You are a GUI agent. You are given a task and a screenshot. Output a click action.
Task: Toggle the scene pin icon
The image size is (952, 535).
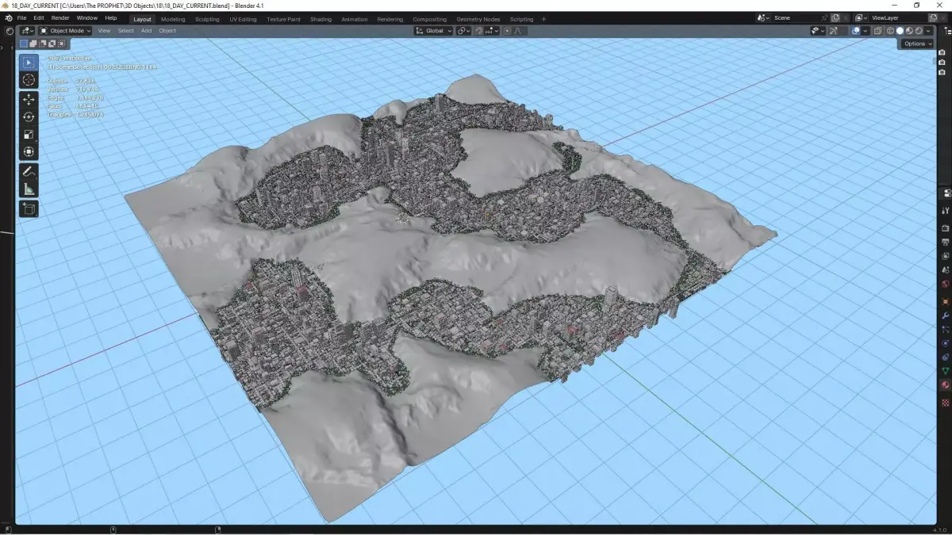(824, 17)
